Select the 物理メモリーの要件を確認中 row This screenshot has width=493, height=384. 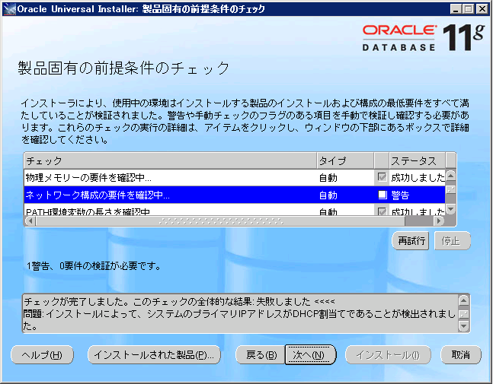tap(234, 178)
